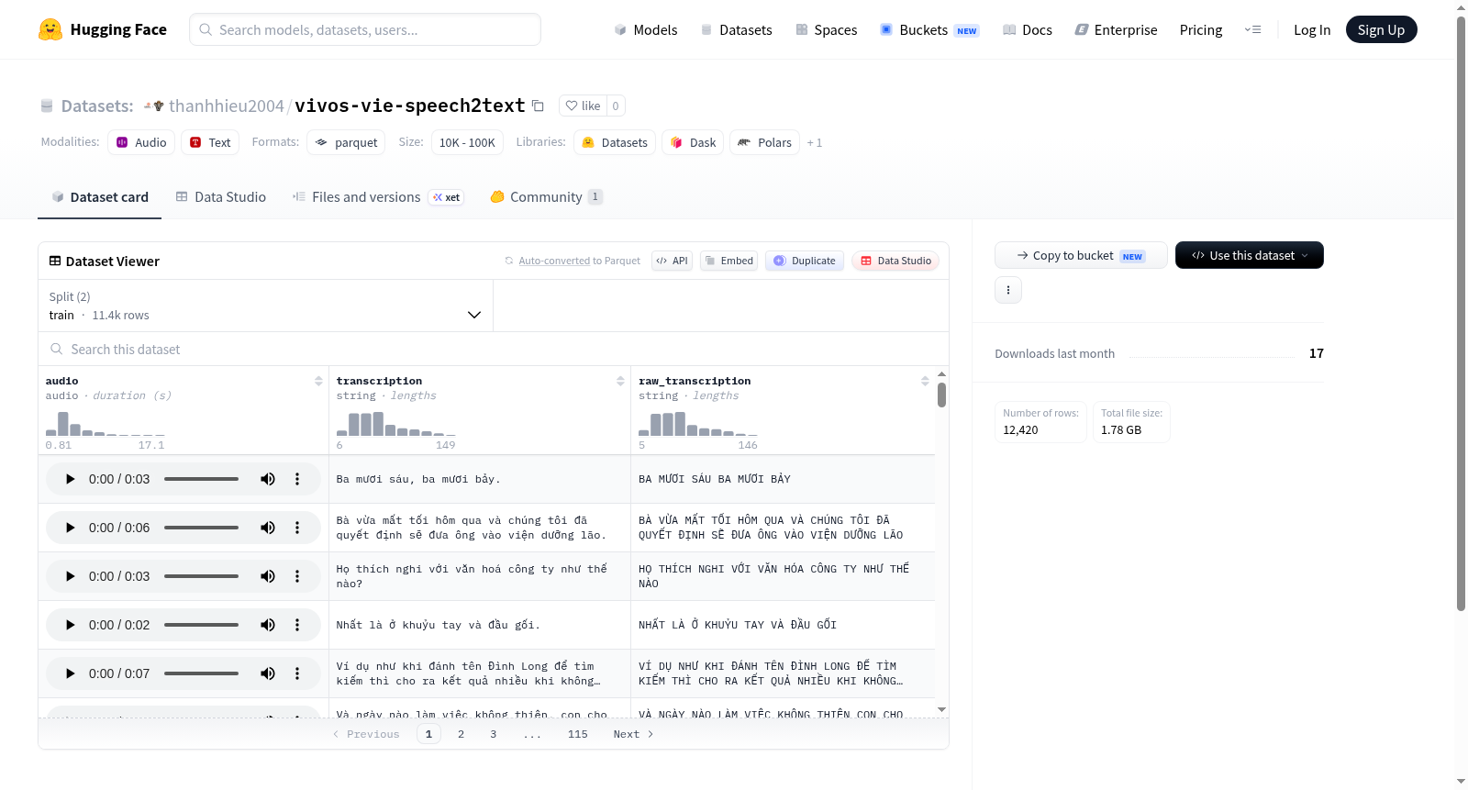The image size is (1468, 790).
Task: Play the 0:06 audio clip
Action: click(x=71, y=528)
